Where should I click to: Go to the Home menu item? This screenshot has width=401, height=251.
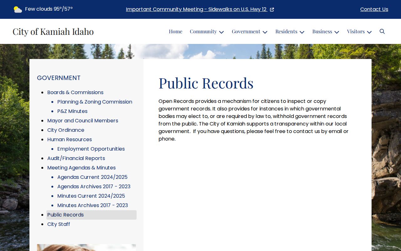pos(175,31)
